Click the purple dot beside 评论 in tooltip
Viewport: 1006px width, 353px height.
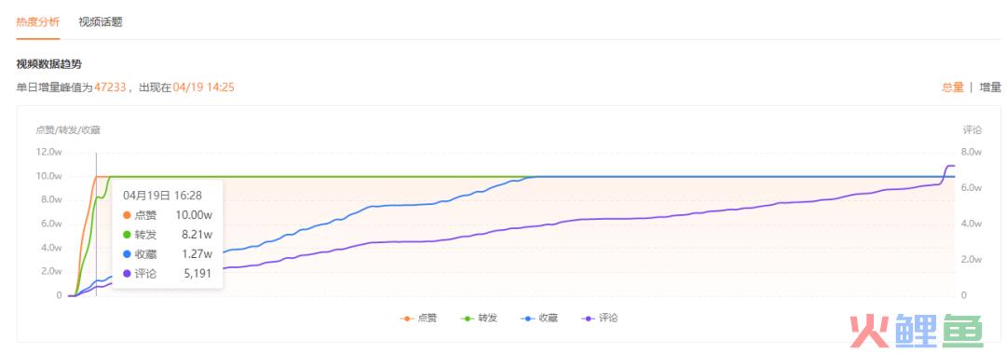(127, 274)
